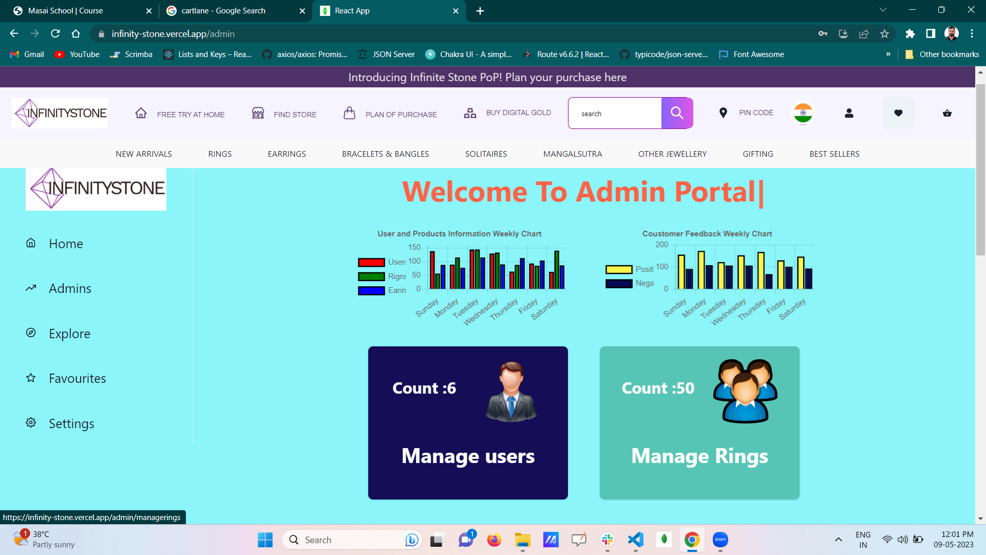Screen dimensions: 986x555
Task: Click the magnifier search button
Action: [677, 113]
